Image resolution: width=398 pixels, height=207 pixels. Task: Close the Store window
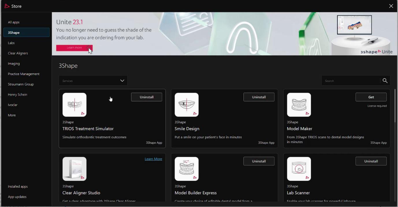pyautogui.click(x=391, y=6)
